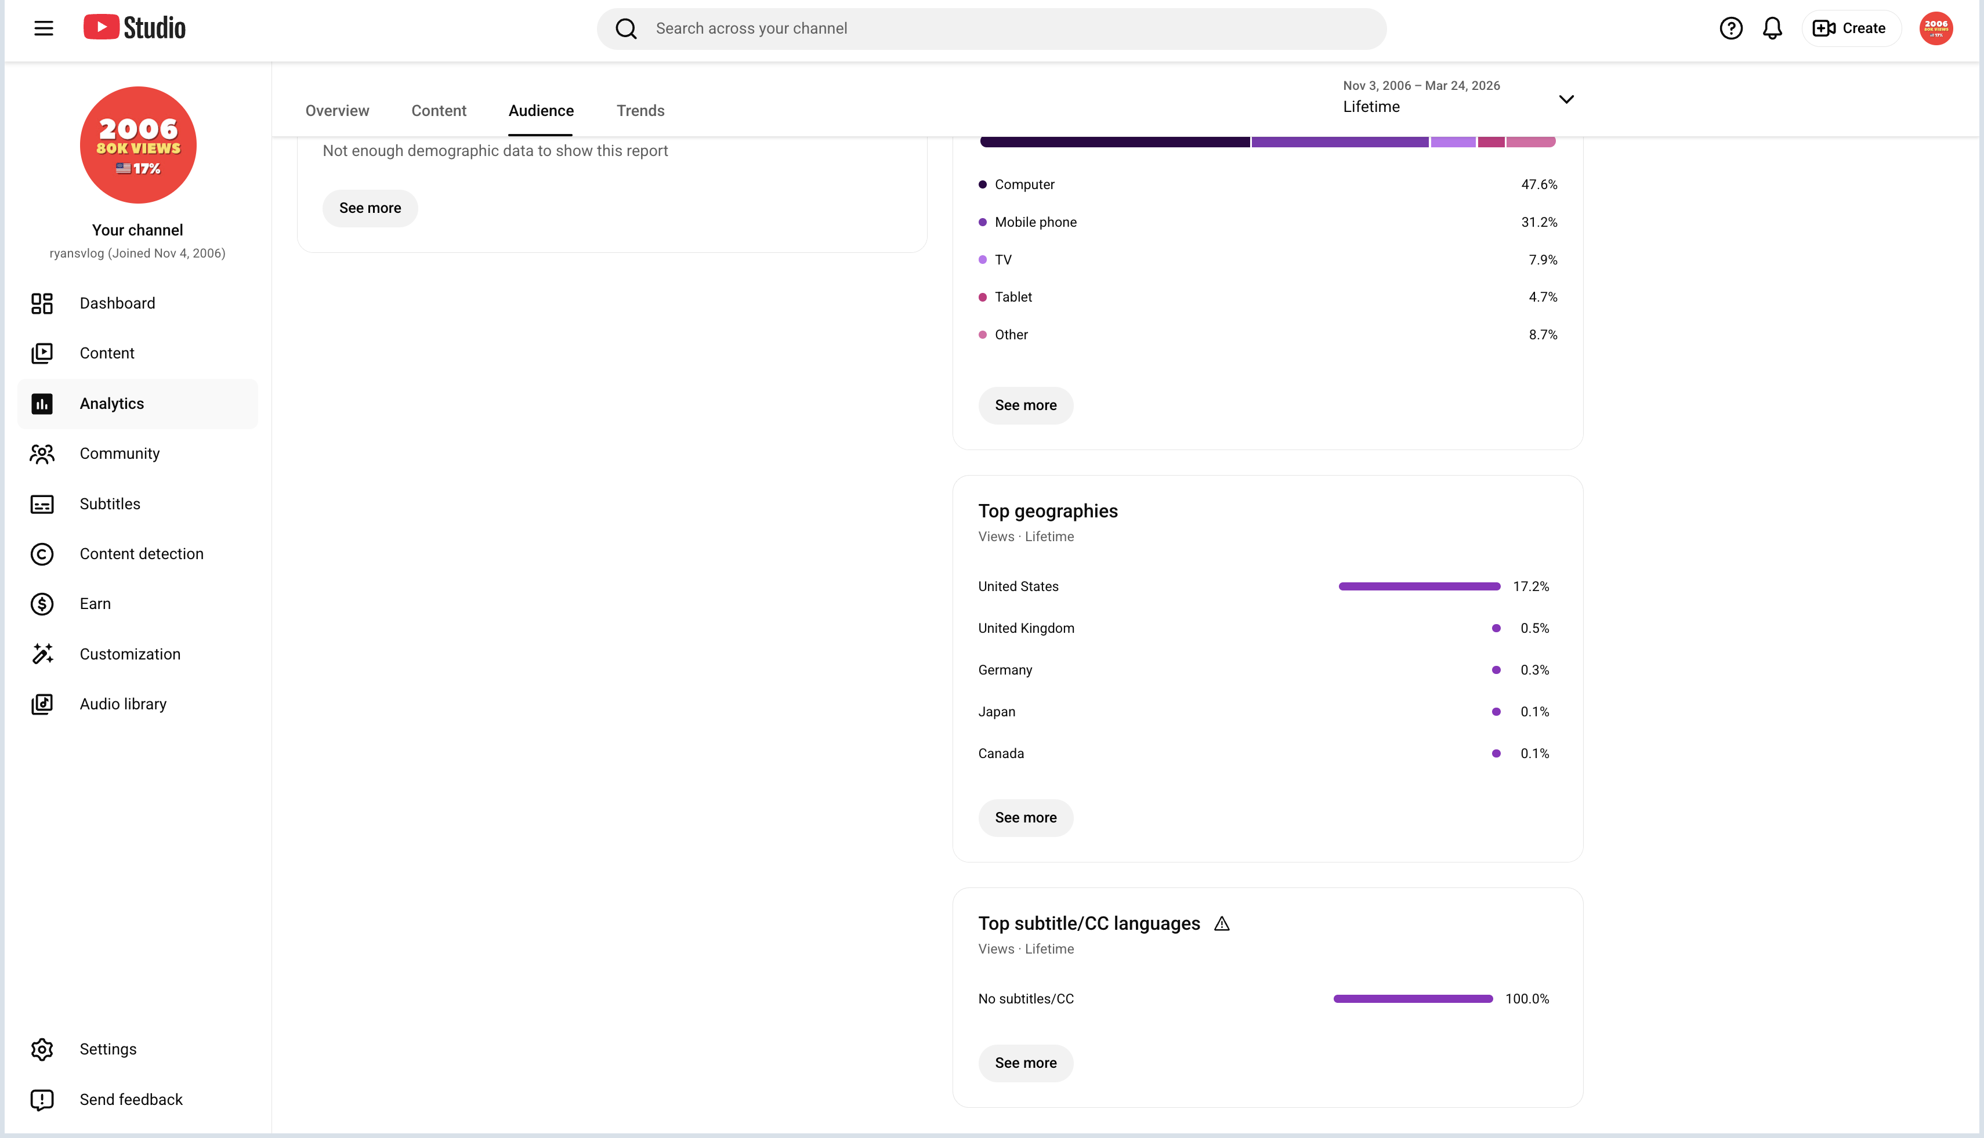Click the Dashboard sidebar icon

(x=42, y=303)
